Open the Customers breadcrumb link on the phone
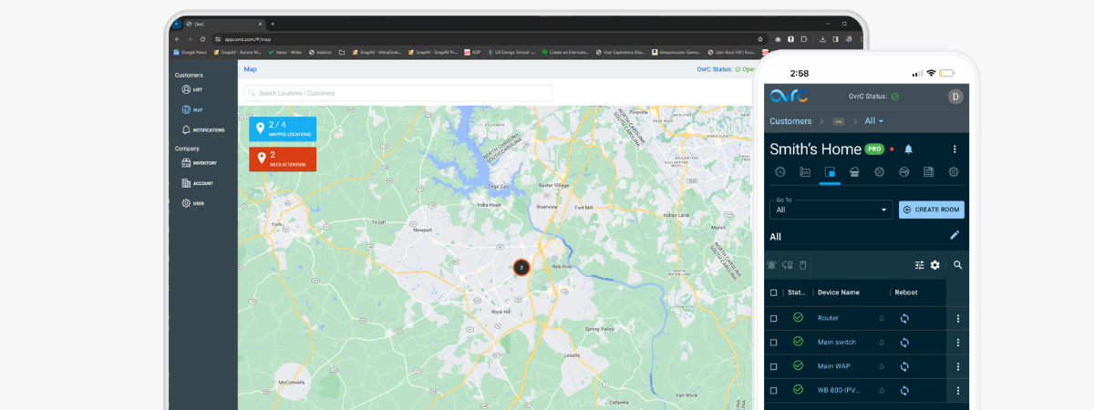Image resolution: width=1094 pixels, height=410 pixels. coord(790,121)
